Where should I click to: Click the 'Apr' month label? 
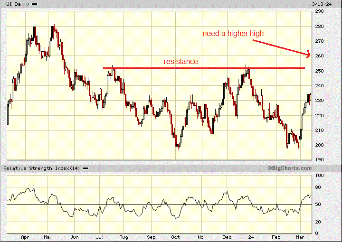25,237
